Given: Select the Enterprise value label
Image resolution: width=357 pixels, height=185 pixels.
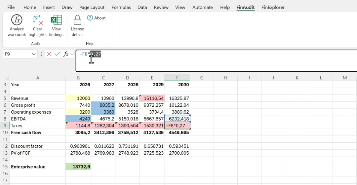Looking at the screenshot, I should pyautogui.click(x=38, y=166).
